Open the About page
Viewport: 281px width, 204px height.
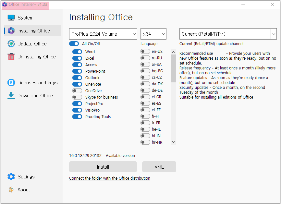[32, 189]
